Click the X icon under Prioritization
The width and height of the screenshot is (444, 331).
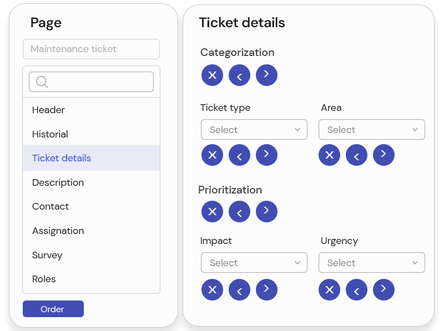click(212, 211)
